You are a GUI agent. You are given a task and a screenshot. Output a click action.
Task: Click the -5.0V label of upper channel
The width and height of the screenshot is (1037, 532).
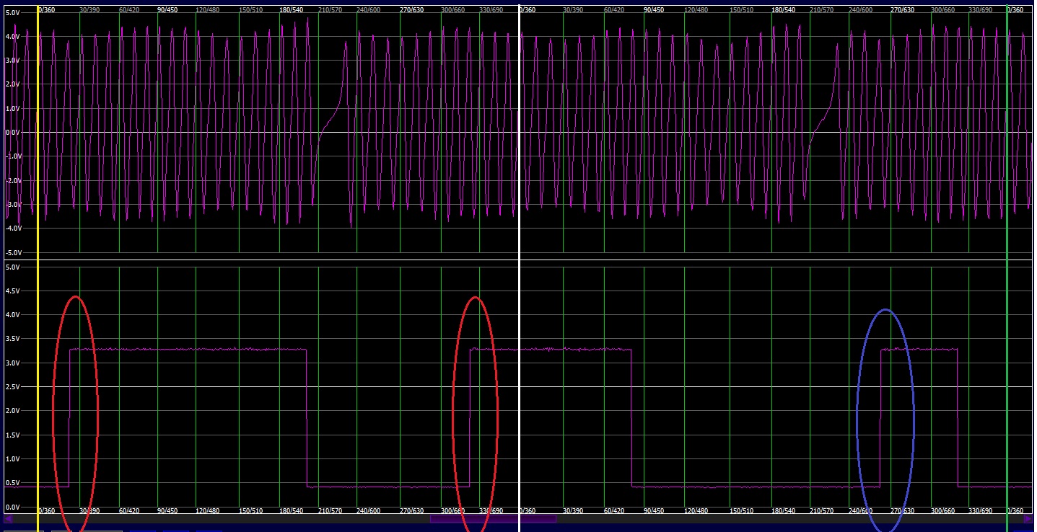(12, 253)
